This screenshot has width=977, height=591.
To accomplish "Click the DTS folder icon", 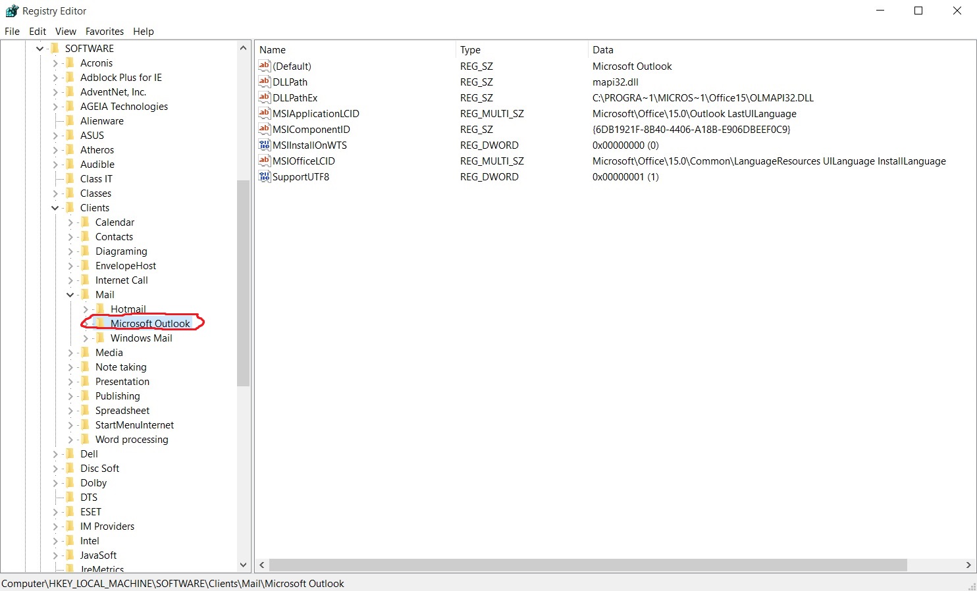I will [x=70, y=497].
